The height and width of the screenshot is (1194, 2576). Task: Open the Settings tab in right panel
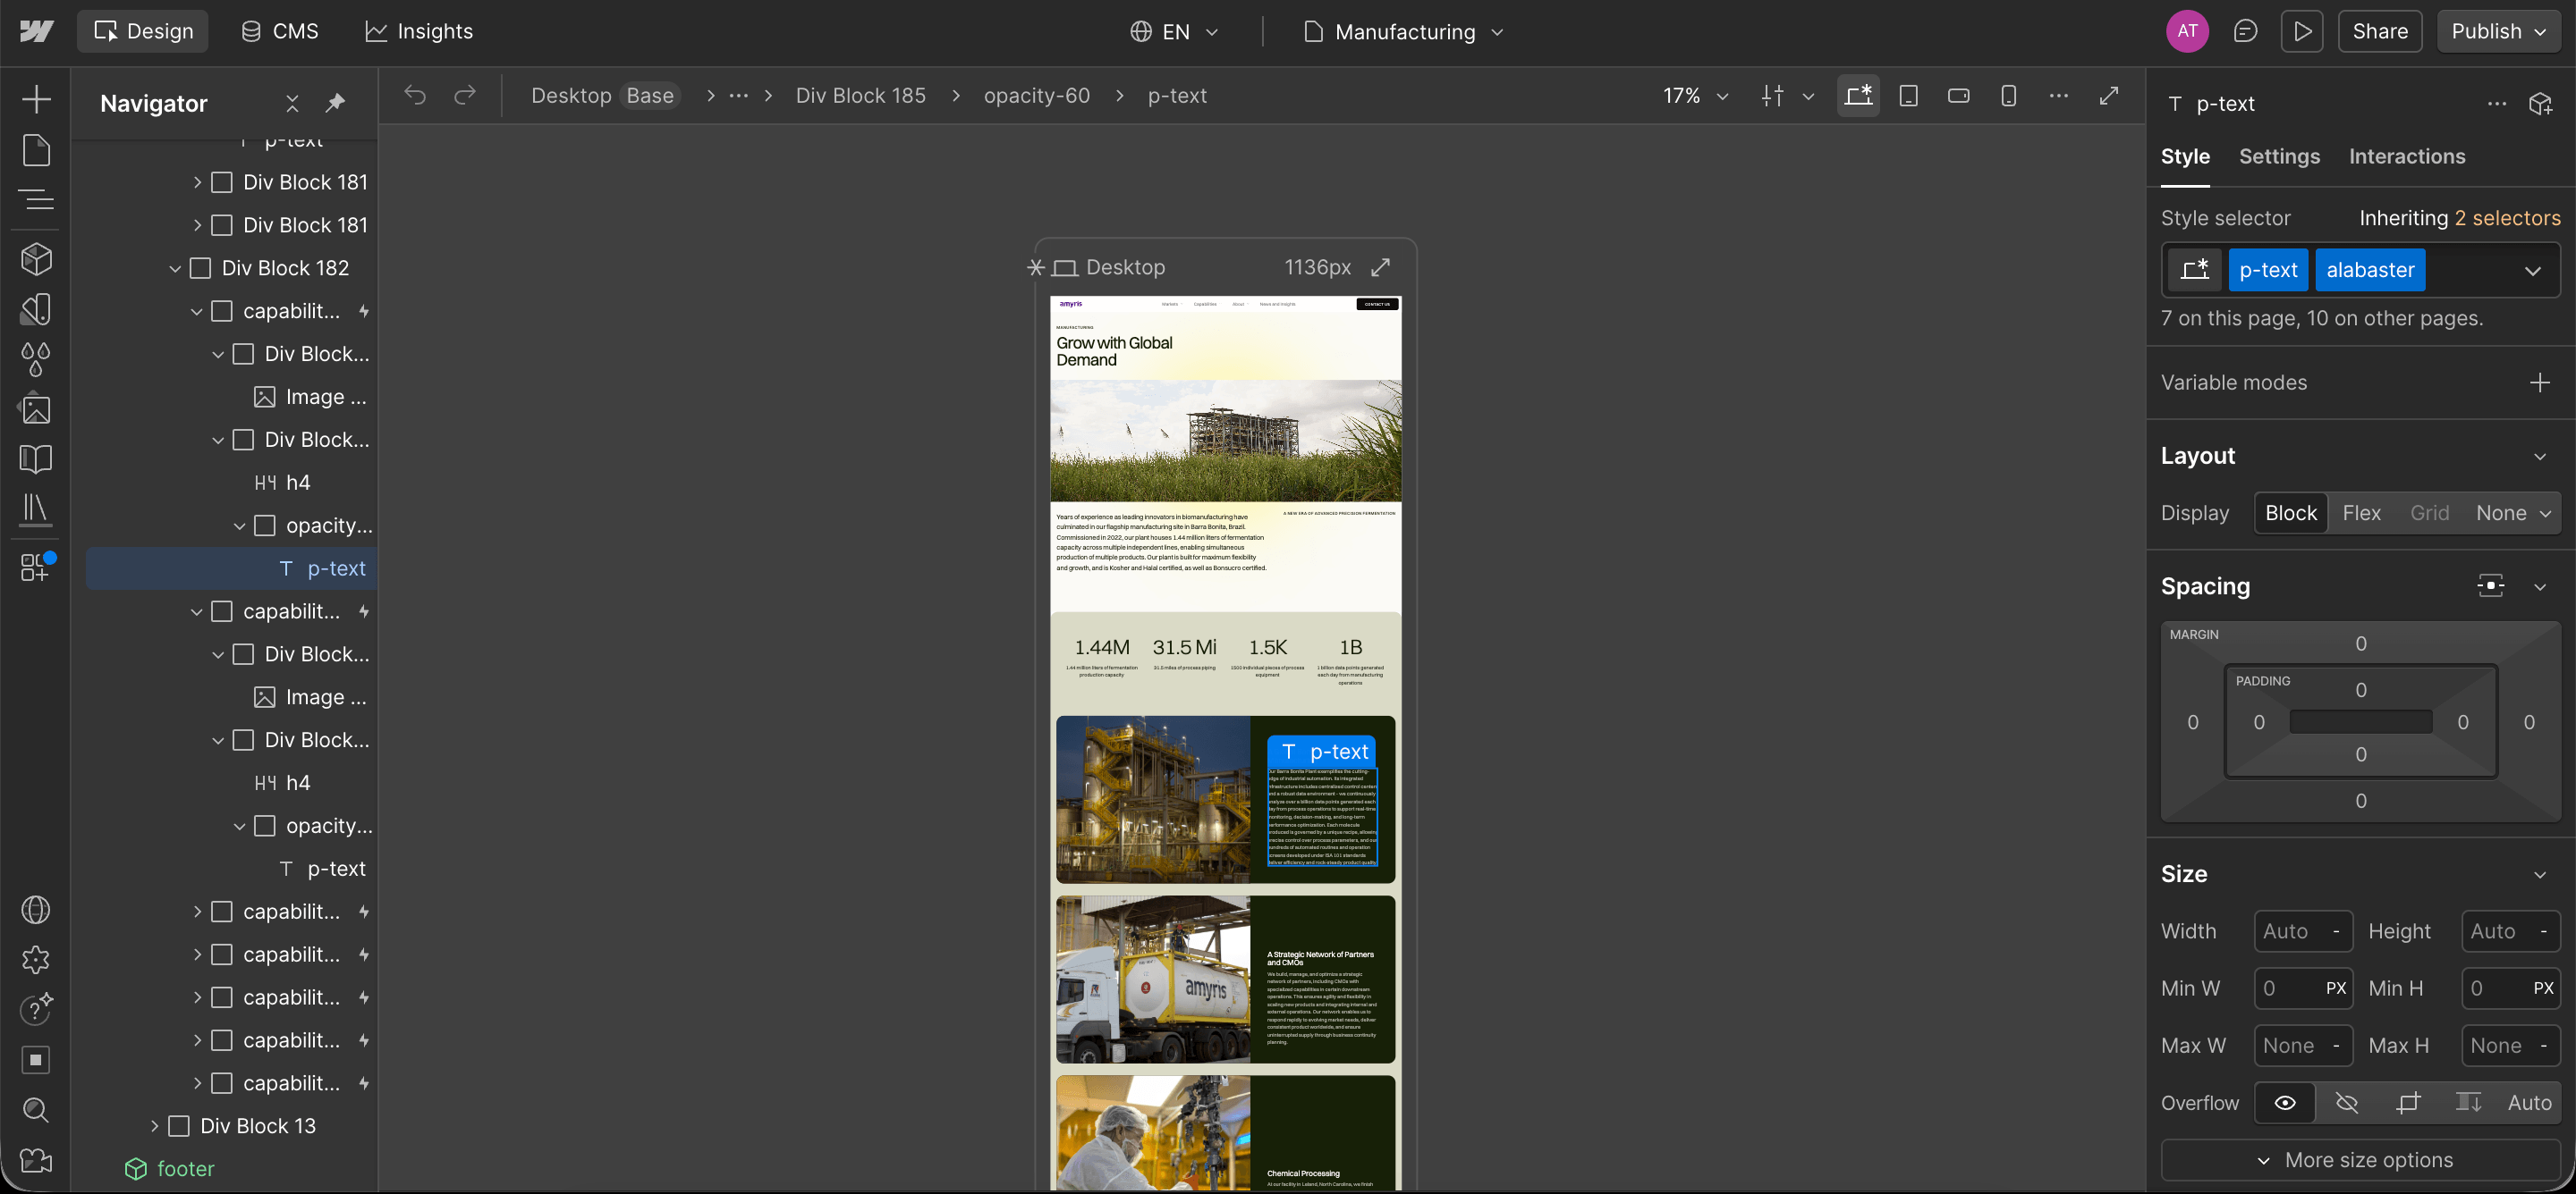[x=2279, y=156]
